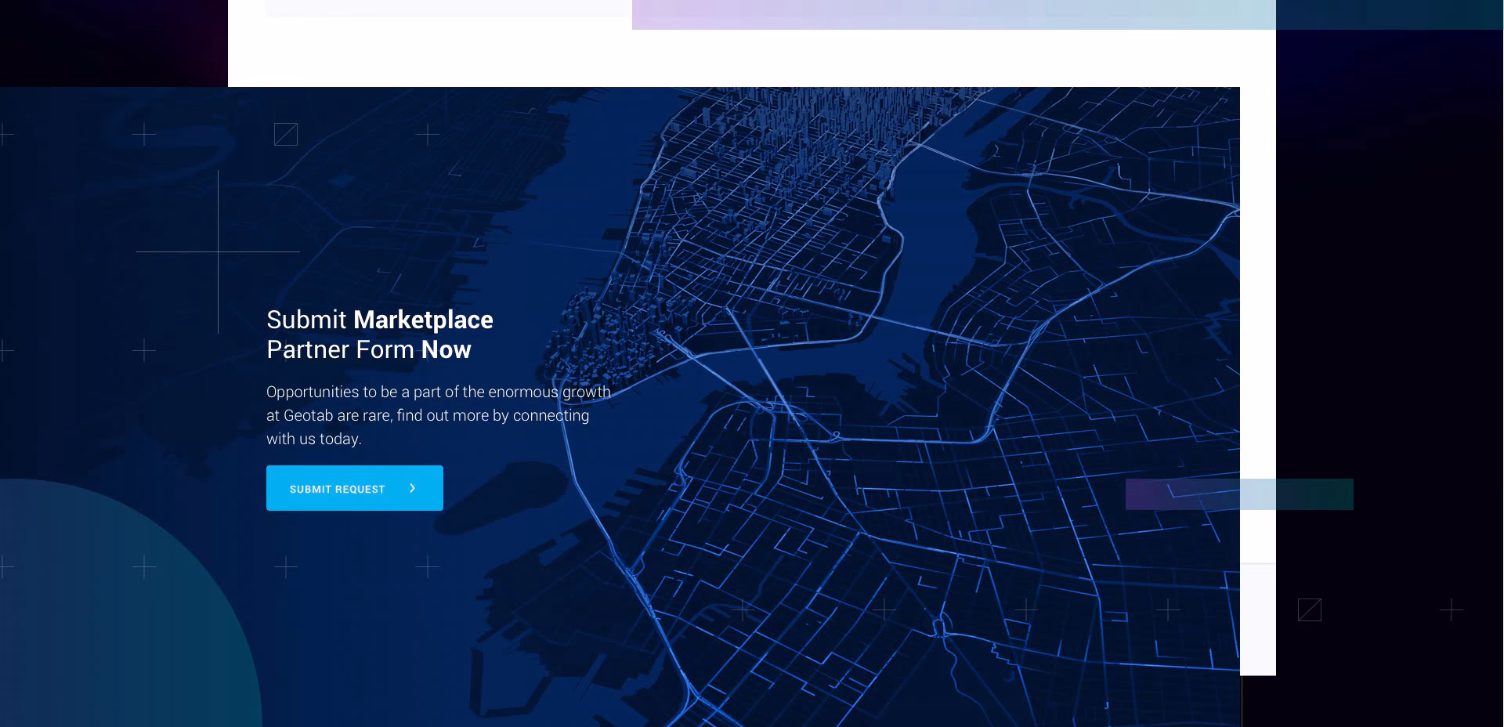
Task: Click the plus marker left of the slashed square
Action: click(x=144, y=135)
